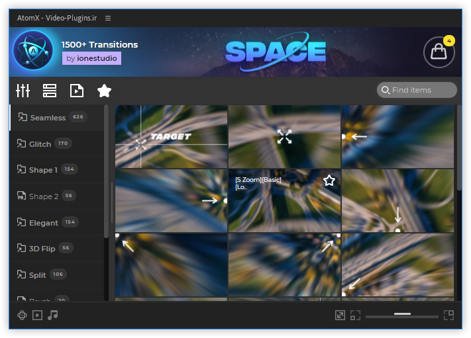Screen dimensions: 471x338
Task: Open the sliders controls tab
Action: [x=23, y=91]
